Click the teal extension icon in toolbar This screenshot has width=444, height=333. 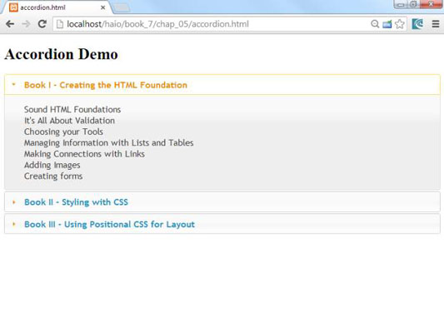click(417, 24)
